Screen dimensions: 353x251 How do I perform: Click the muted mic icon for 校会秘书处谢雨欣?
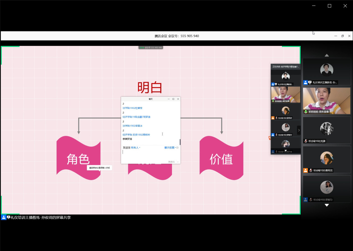click(x=311, y=170)
